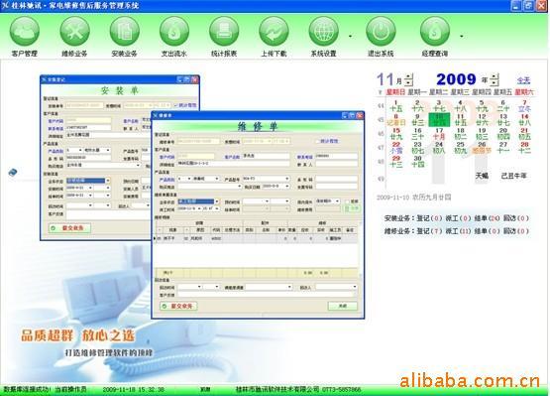Viewport: 550px width, 396px height.
Task: Click the 今天 link above the calendar
Action: 523,80
